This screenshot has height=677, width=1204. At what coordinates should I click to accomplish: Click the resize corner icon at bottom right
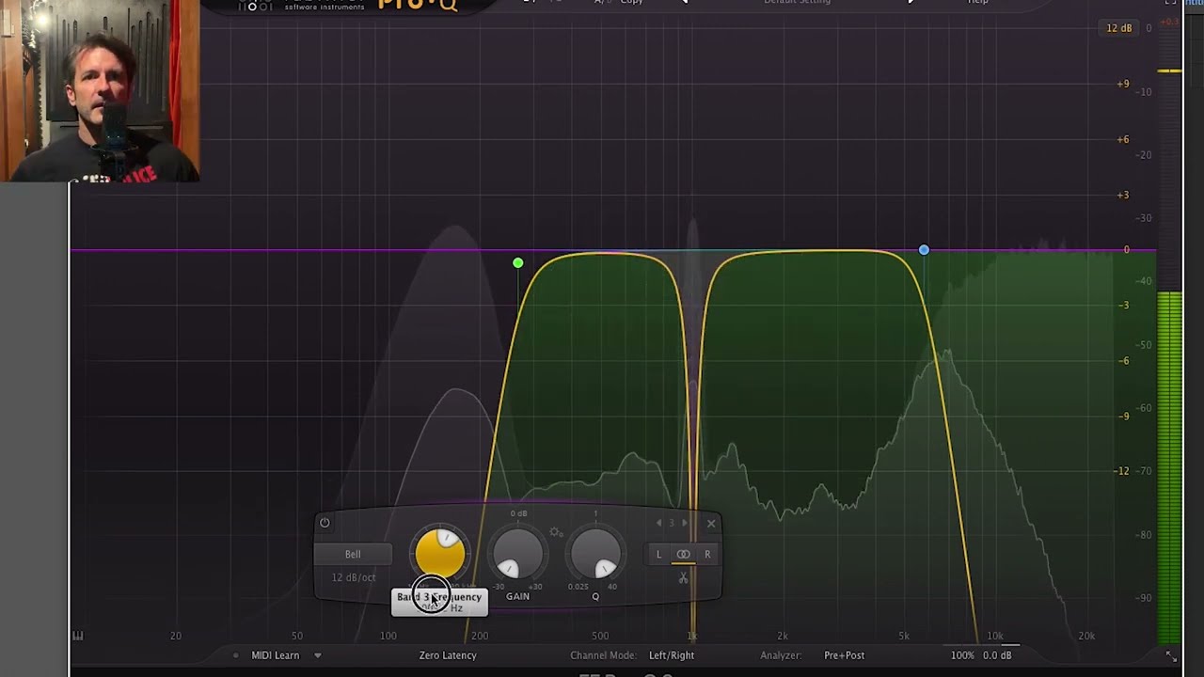(x=1171, y=655)
